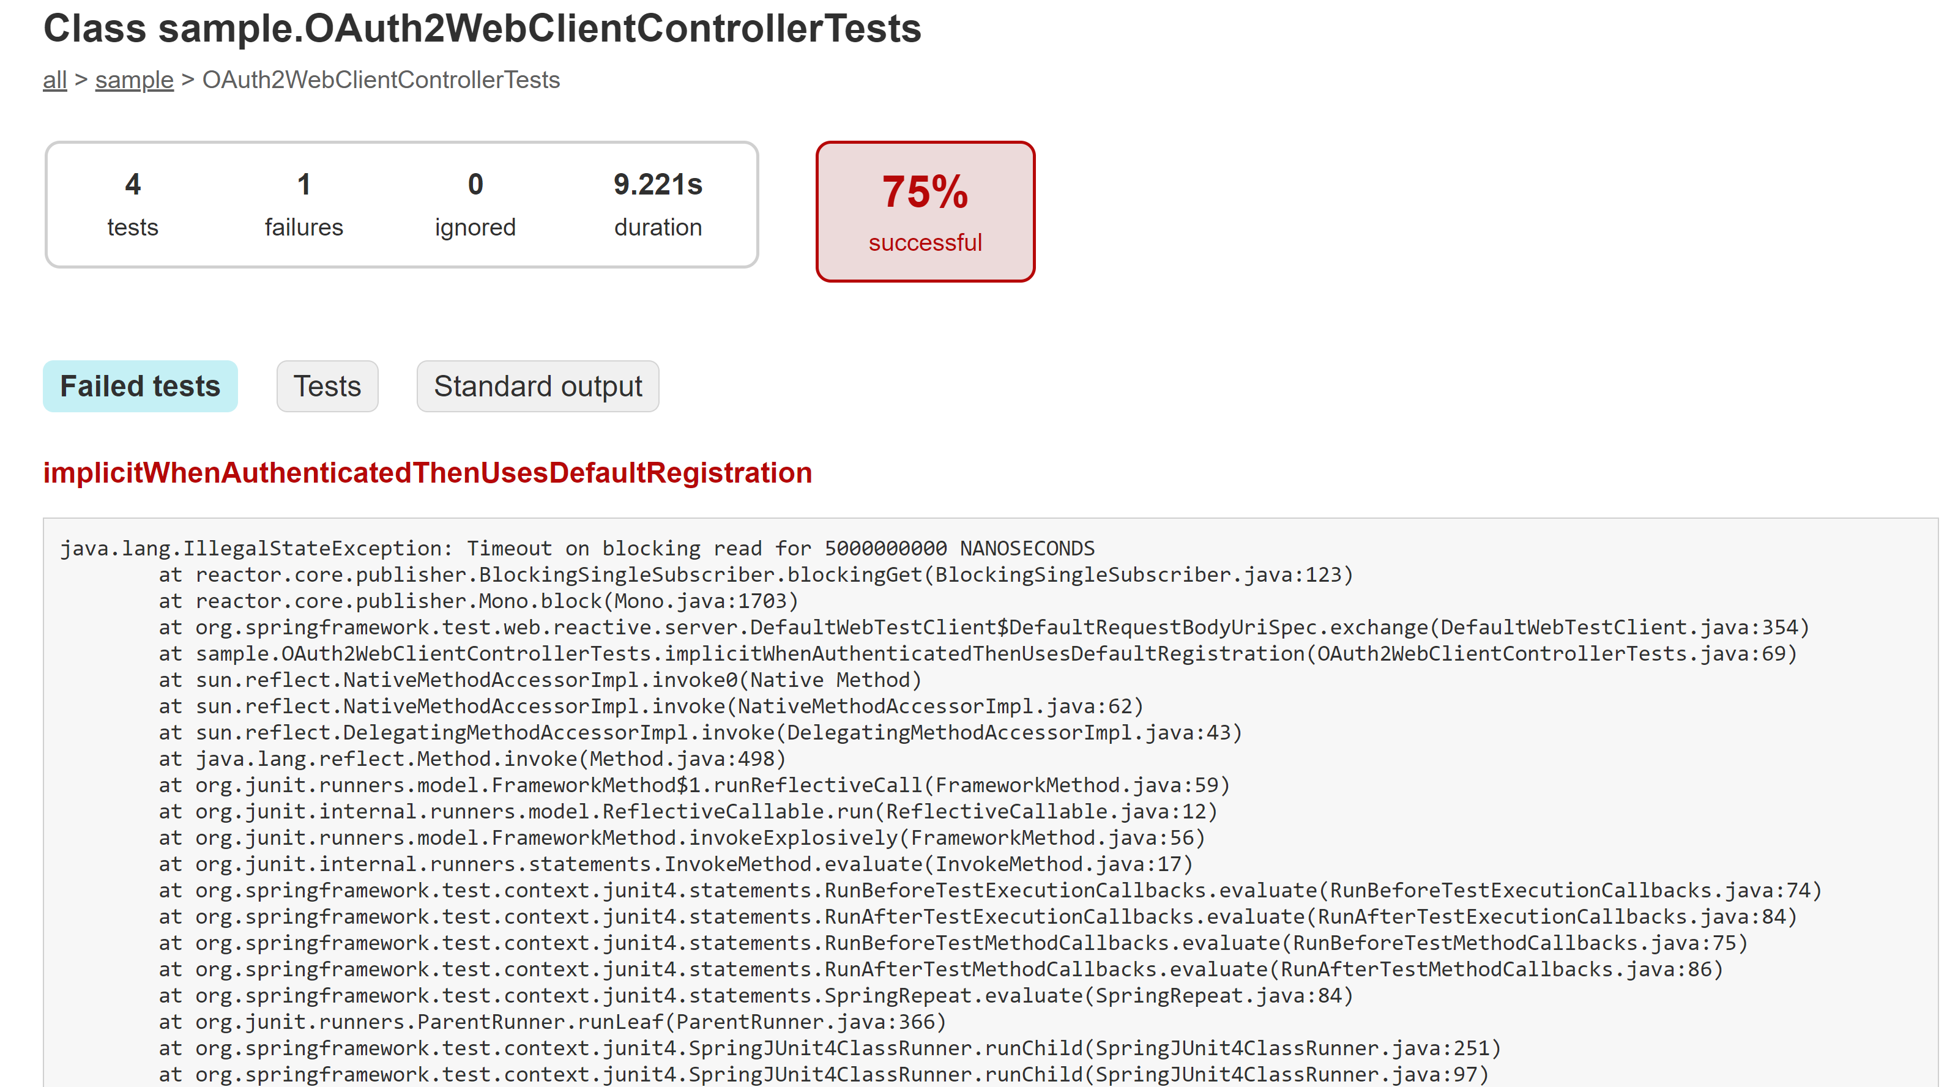Image resolution: width=1958 pixels, height=1087 pixels.
Task: Click the 75% successful summary box
Action: pyautogui.click(x=925, y=211)
